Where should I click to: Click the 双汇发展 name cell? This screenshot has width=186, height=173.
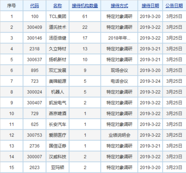point(58,70)
